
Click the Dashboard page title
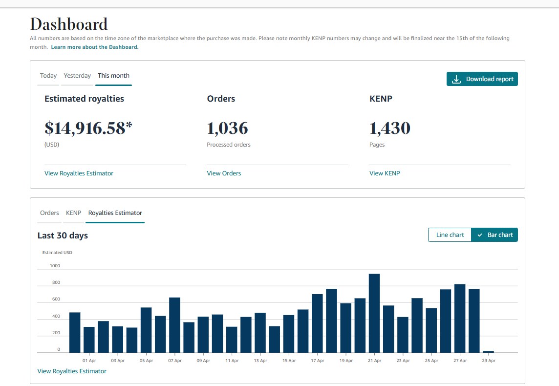point(69,24)
